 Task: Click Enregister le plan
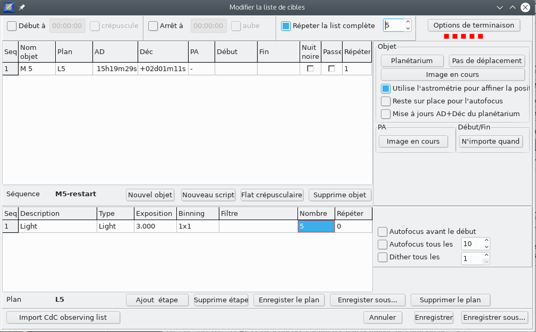289,300
